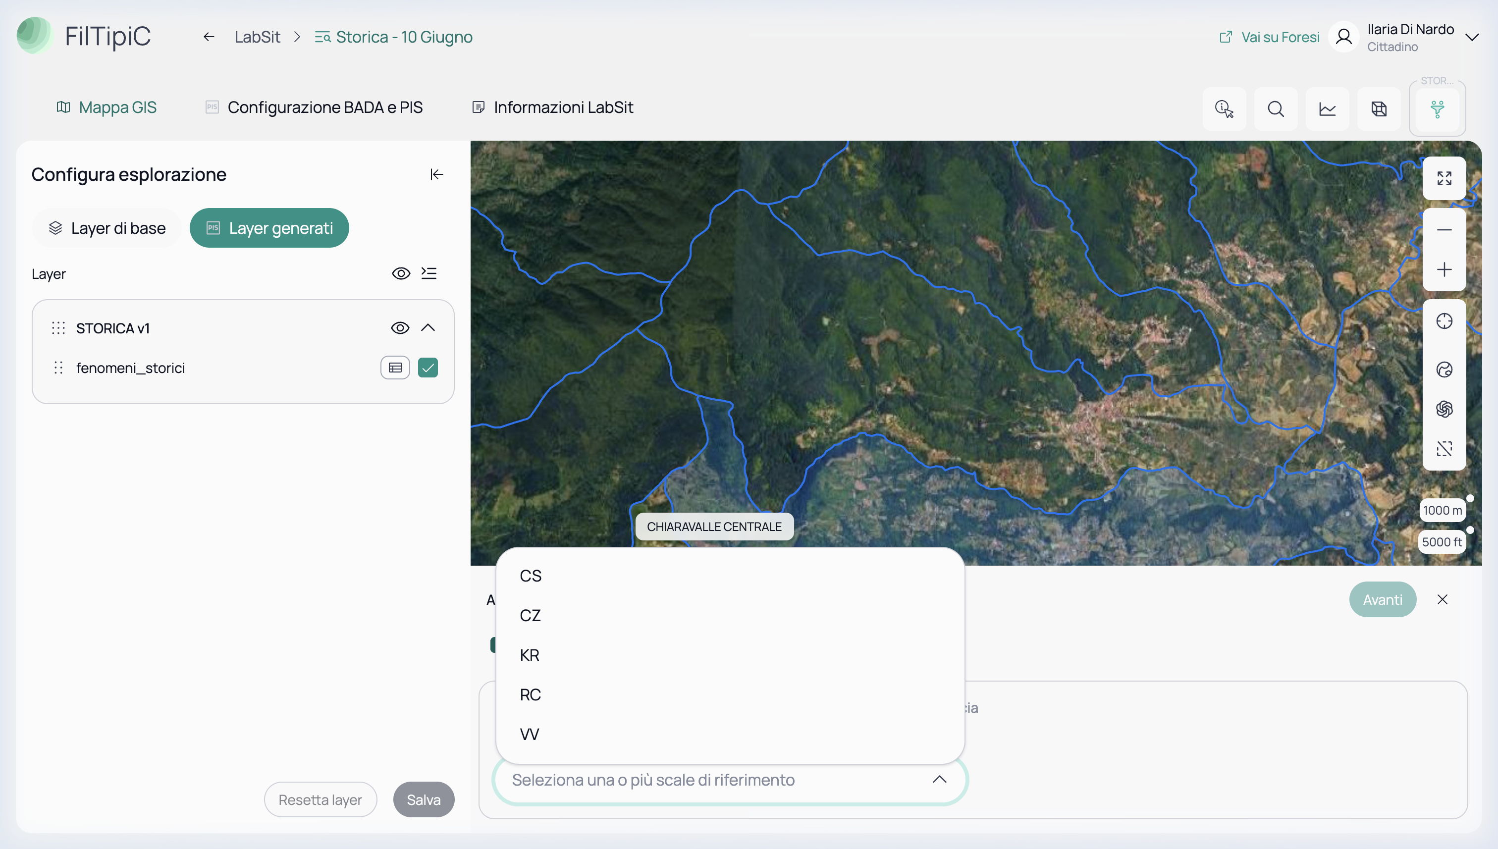Click the fenomeni_storici layer name

point(131,368)
